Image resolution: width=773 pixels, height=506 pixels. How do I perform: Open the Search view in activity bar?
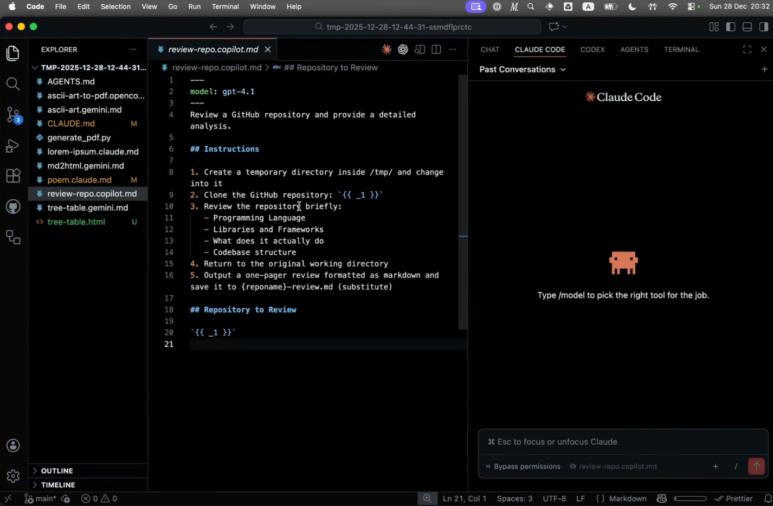coord(13,84)
